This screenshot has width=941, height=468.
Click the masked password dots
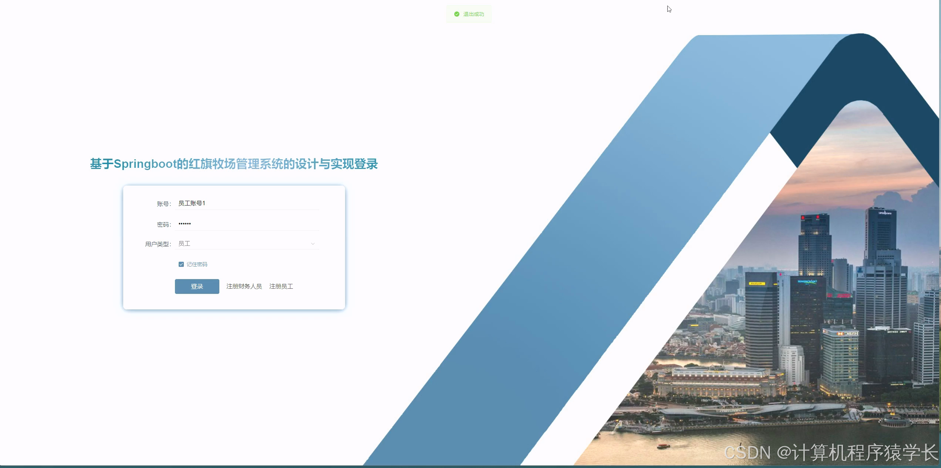click(x=185, y=223)
